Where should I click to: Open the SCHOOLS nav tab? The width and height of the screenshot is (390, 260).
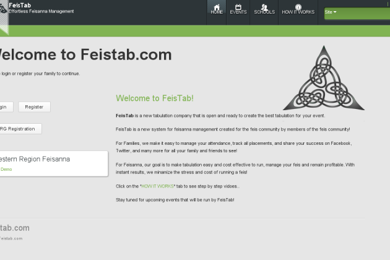pos(264,12)
